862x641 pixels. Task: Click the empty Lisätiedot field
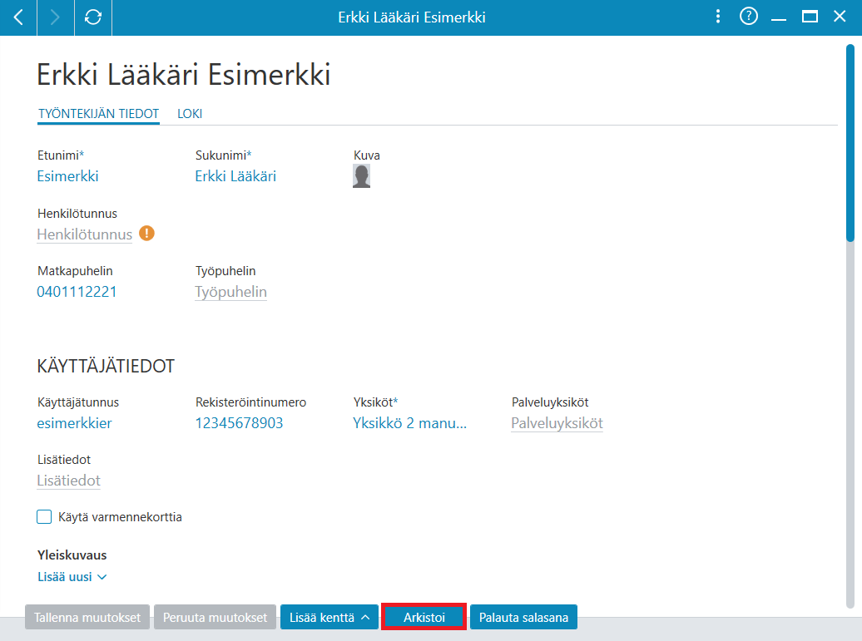[x=69, y=481]
